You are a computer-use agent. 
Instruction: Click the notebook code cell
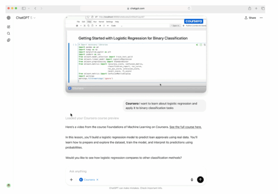pos(142,63)
